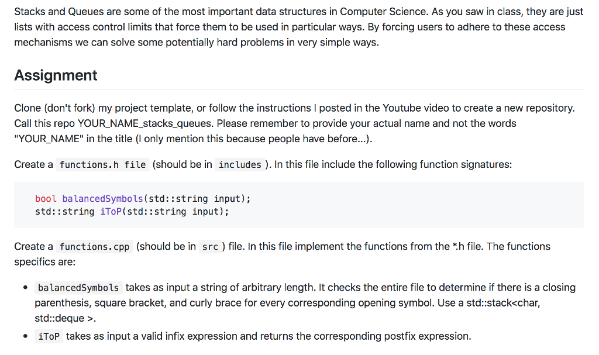Click balancedSymbols inline code in bullet list
This screenshot has width=599, height=355.
tap(78, 287)
